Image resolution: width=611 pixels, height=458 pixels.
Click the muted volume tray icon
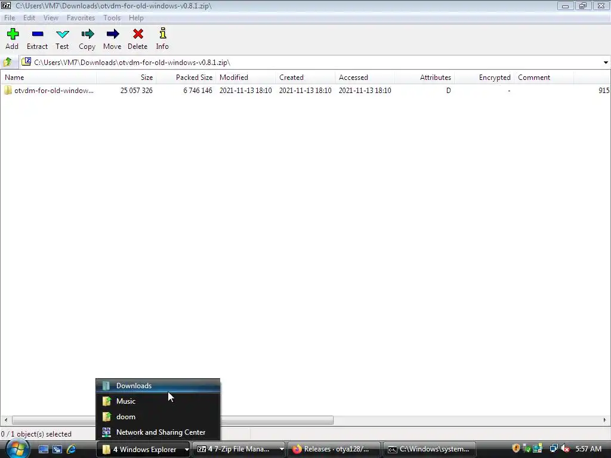565,448
